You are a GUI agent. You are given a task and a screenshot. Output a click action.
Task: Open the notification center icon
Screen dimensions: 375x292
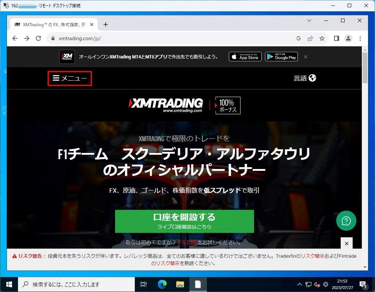(363, 284)
